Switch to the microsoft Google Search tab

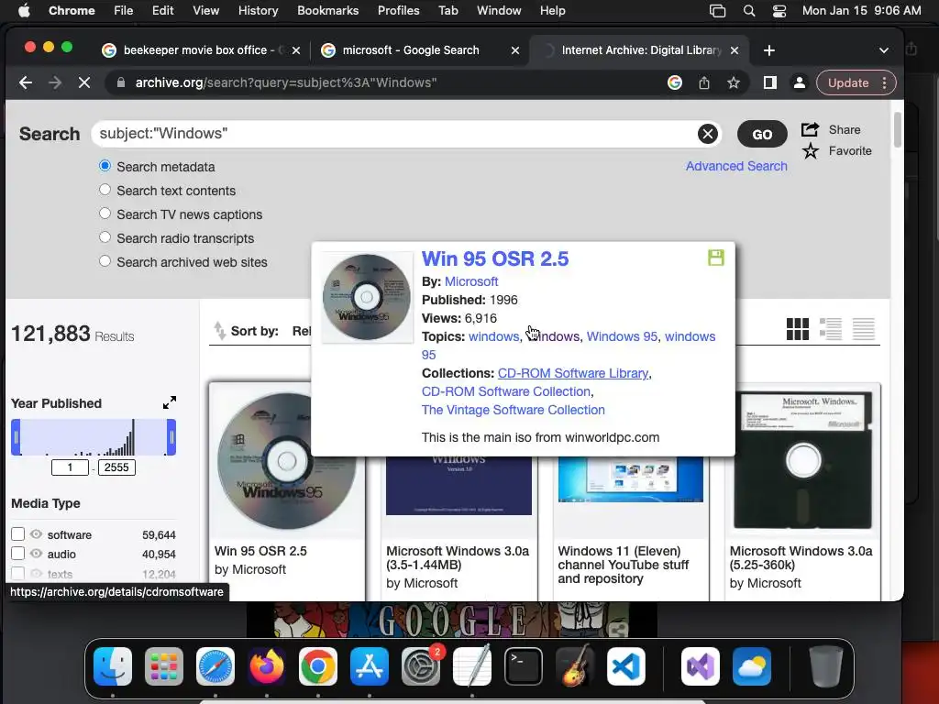click(418, 50)
